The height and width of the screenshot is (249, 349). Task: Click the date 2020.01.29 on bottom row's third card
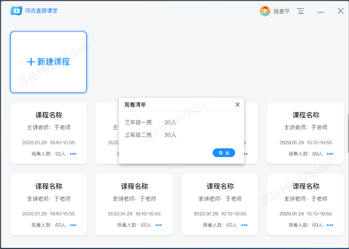(x=206, y=214)
